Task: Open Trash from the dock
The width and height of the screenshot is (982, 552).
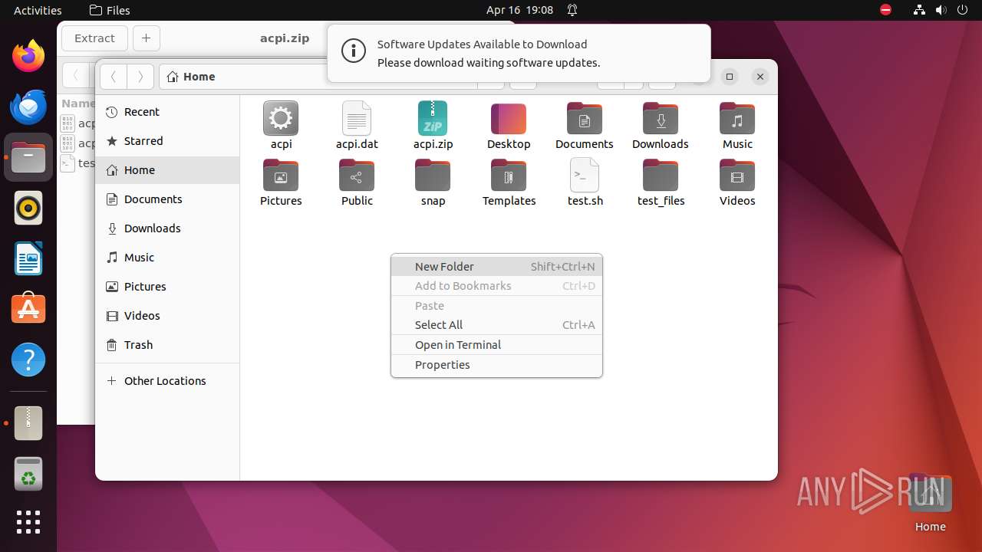Action: tap(28, 474)
